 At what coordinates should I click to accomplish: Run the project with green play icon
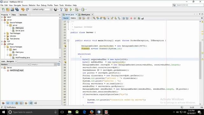tap(71, 9)
